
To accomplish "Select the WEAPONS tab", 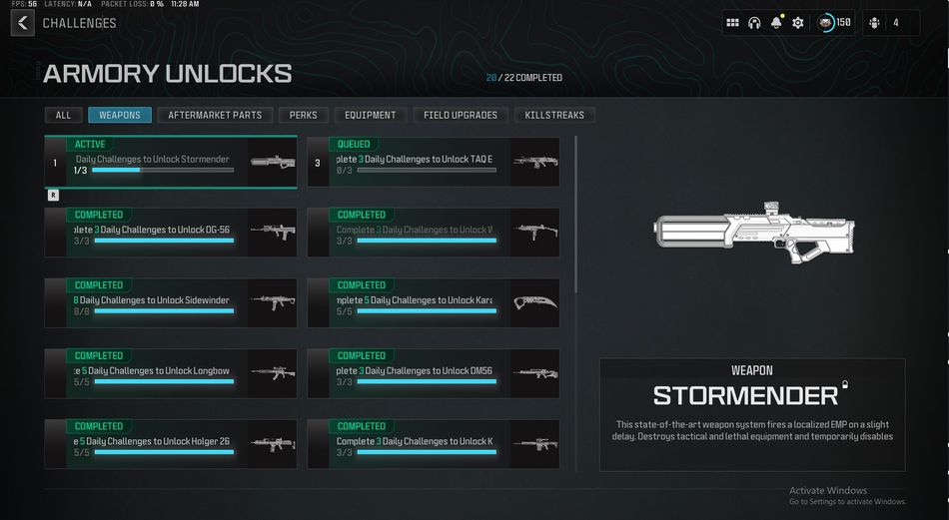I will (x=120, y=115).
